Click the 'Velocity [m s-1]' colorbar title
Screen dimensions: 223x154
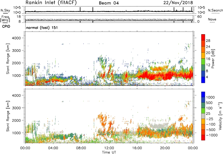pos(220,116)
